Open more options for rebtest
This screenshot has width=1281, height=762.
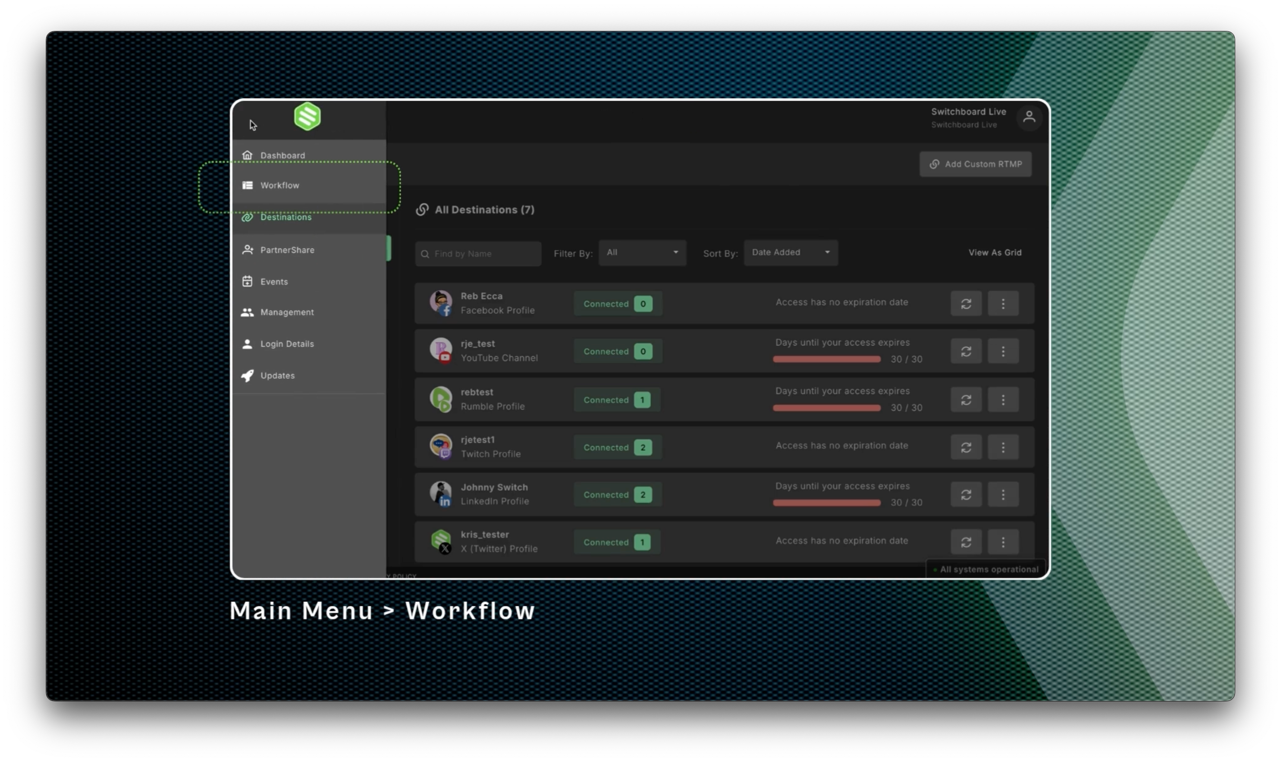click(x=1003, y=400)
